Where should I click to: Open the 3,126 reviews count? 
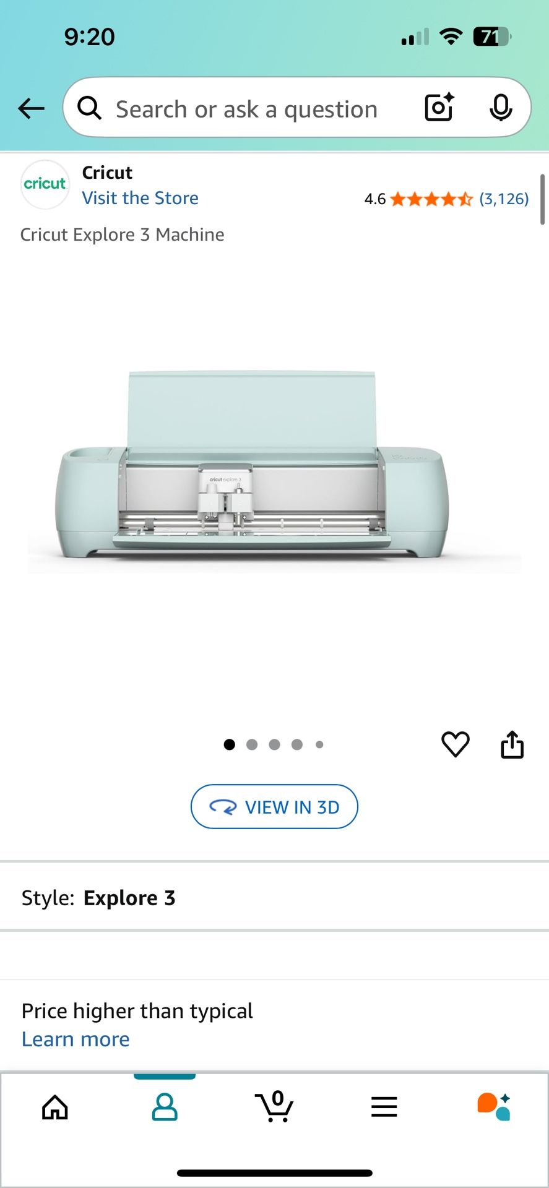coord(504,199)
